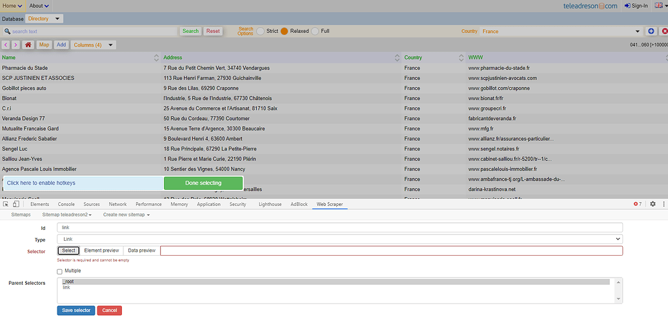Open the Country France dropdown
The image size is (668, 328).
click(561, 31)
